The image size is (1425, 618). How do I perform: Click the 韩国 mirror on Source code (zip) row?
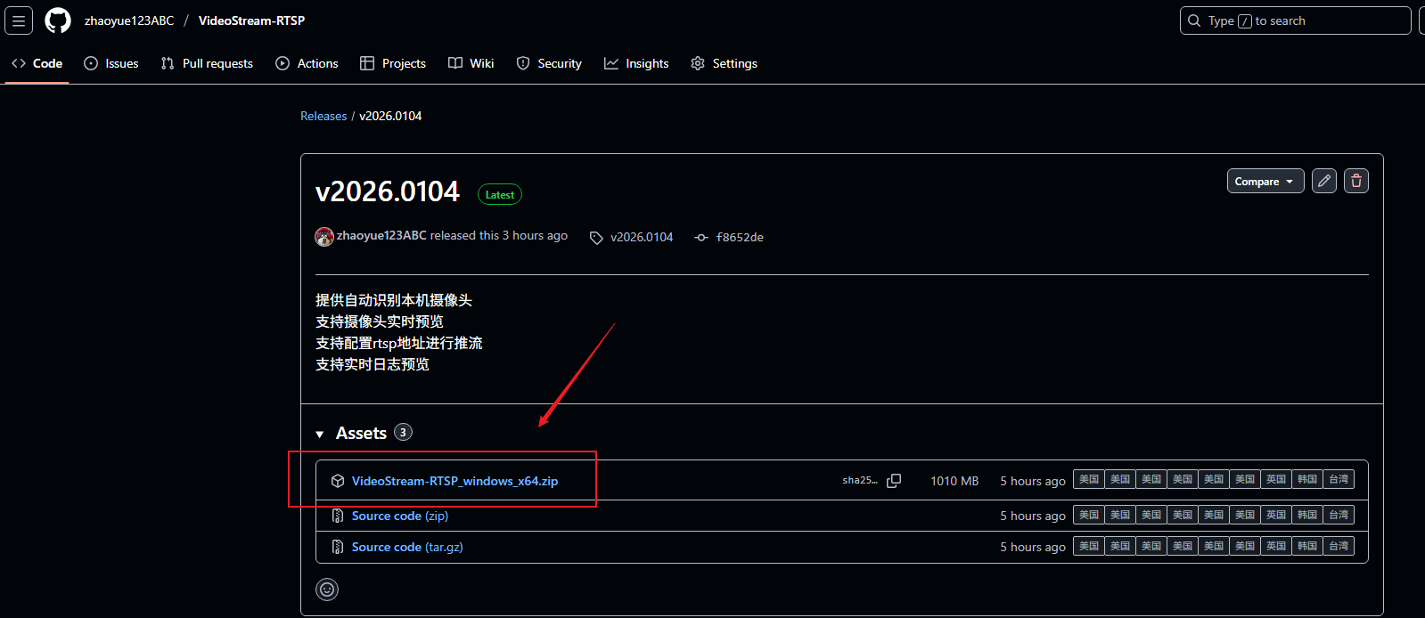(x=1307, y=515)
